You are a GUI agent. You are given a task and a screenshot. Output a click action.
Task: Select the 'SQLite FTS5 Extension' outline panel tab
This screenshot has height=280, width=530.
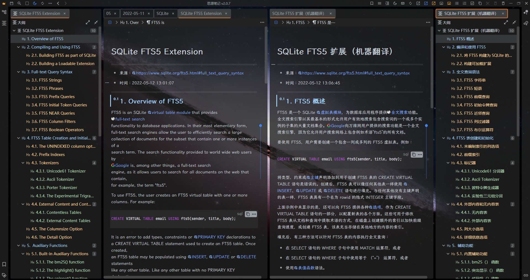[x=40, y=14]
